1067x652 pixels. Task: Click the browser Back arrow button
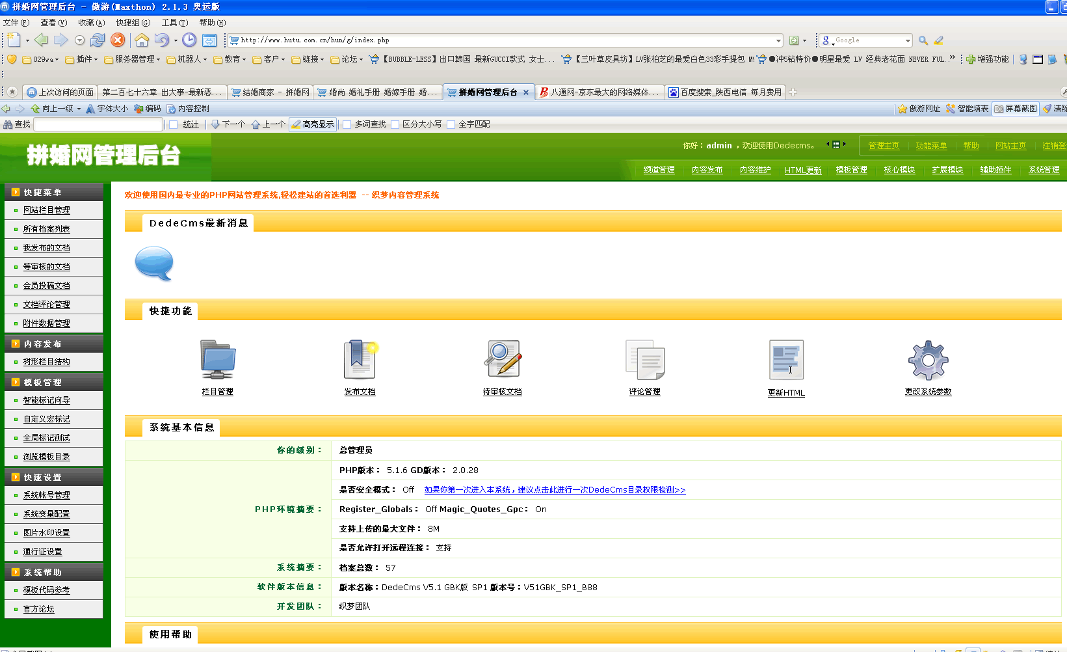(42, 40)
